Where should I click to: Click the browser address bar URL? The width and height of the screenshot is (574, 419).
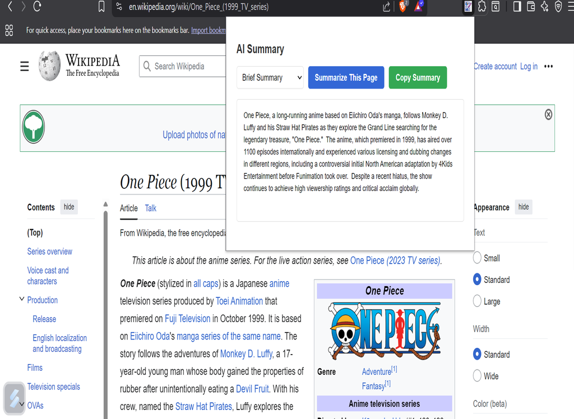pos(199,7)
